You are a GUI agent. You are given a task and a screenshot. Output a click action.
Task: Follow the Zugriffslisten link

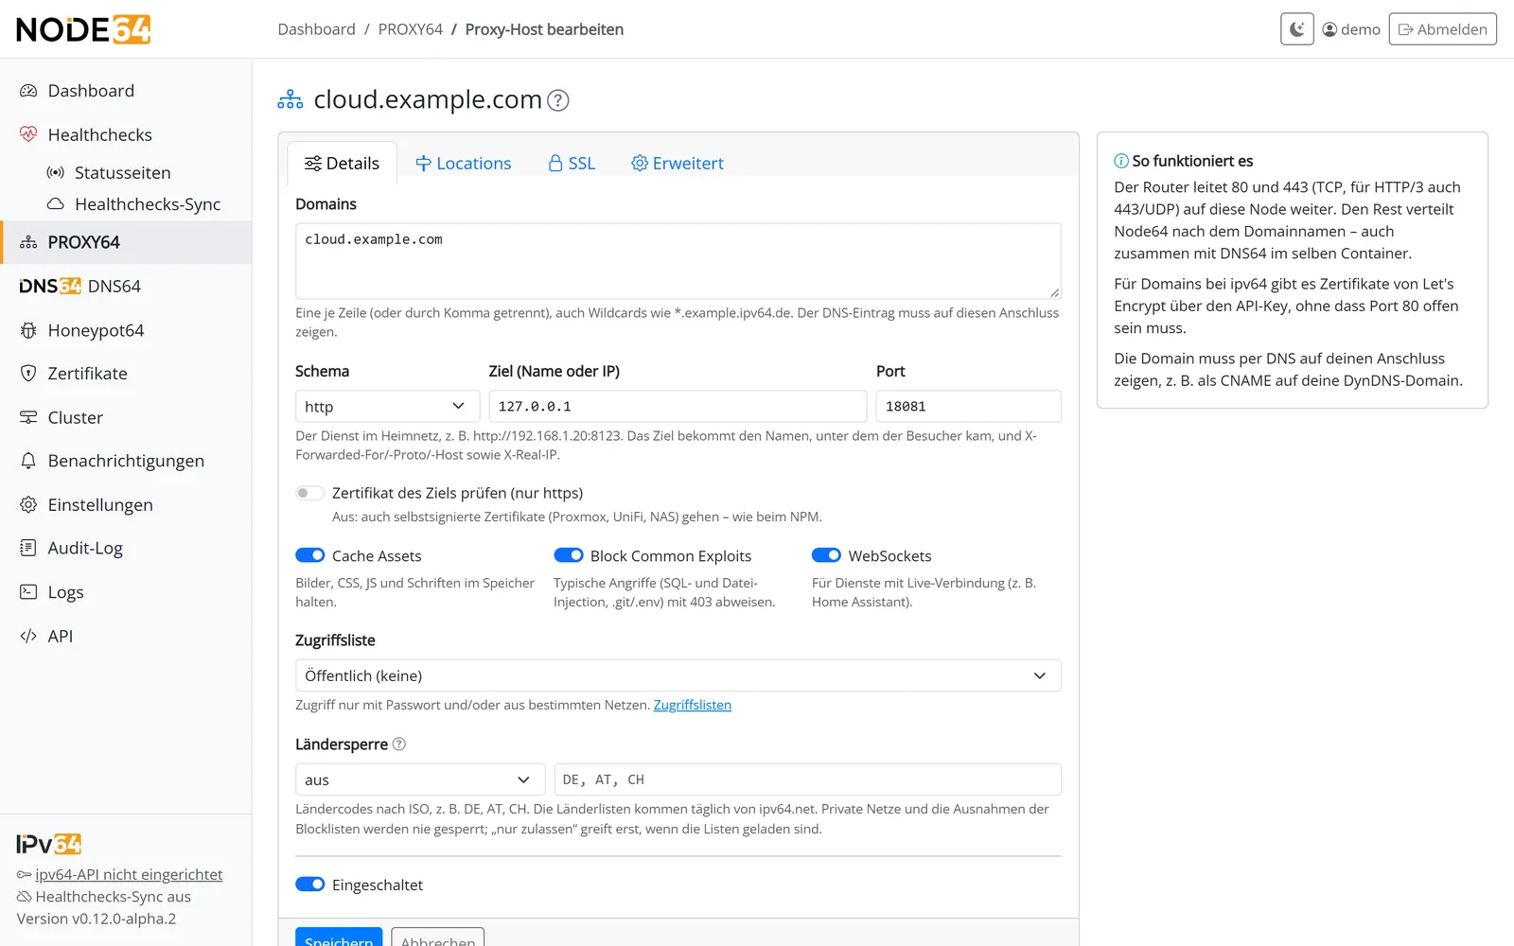pyautogui.click(x=692, y=705)
